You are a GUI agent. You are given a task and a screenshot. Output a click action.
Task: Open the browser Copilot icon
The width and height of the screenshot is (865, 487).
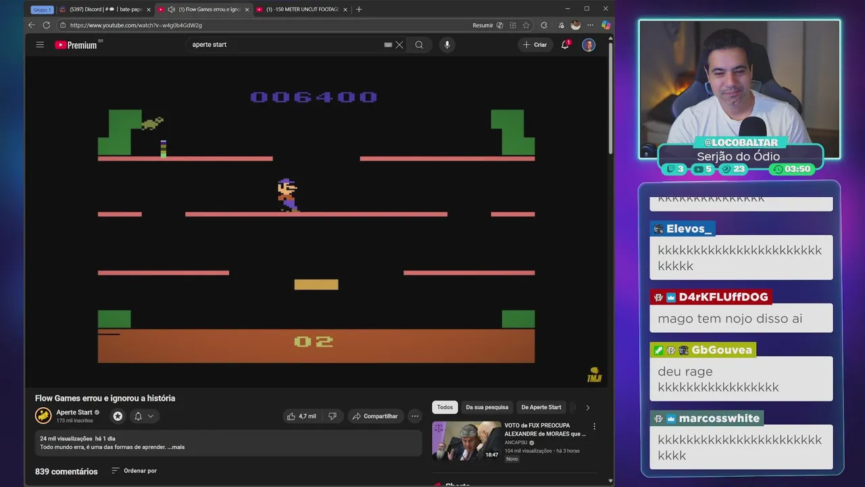(605, 25)
